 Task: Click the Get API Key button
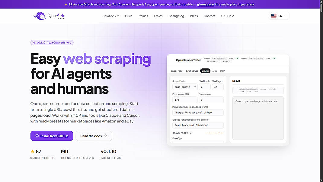coord(226,62)
